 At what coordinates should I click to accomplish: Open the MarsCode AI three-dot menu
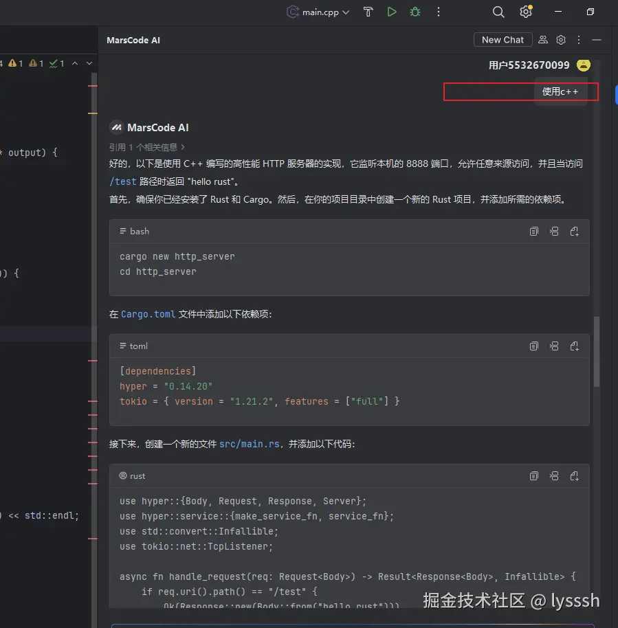click(578, 39)
